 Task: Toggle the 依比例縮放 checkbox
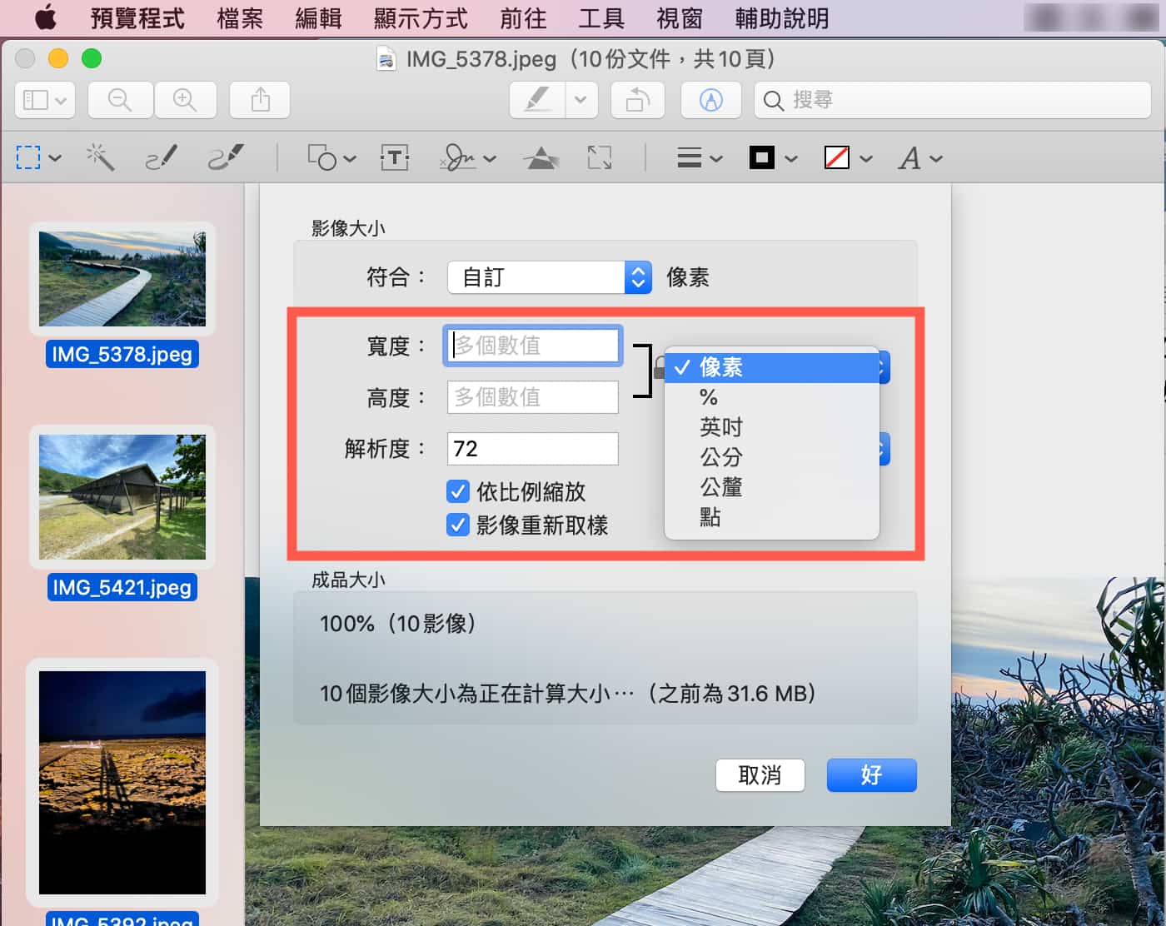point(458,491)
